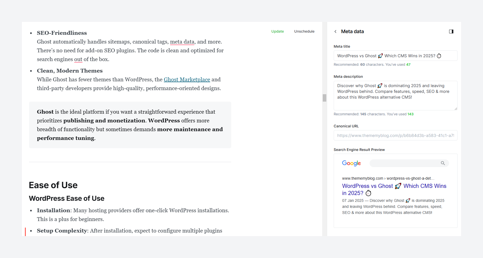Select the bolded Setup Complexity bullet text

tap(61, 231)
